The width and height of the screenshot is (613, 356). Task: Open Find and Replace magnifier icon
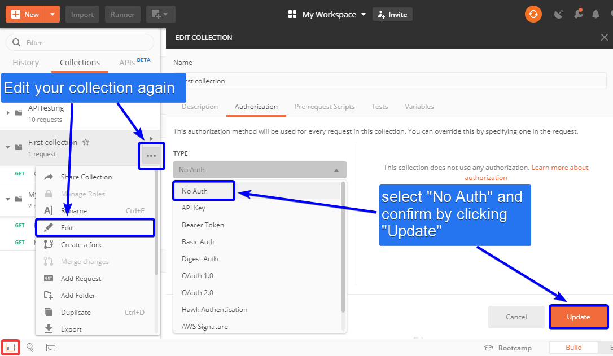pos(30,348)
